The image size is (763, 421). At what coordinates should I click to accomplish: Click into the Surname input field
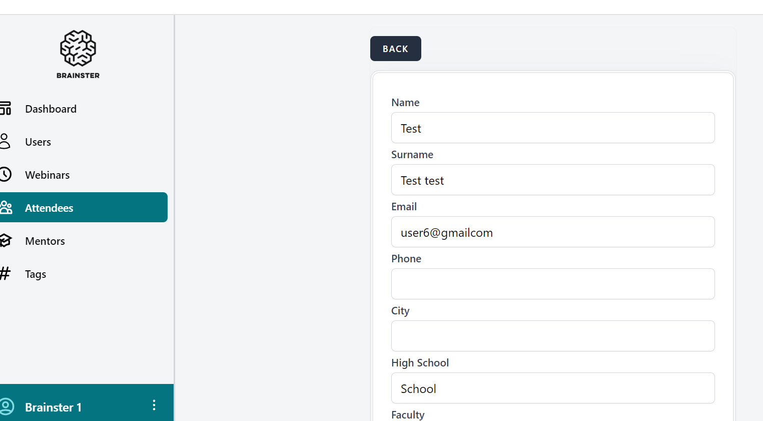[x=552, y=180]
